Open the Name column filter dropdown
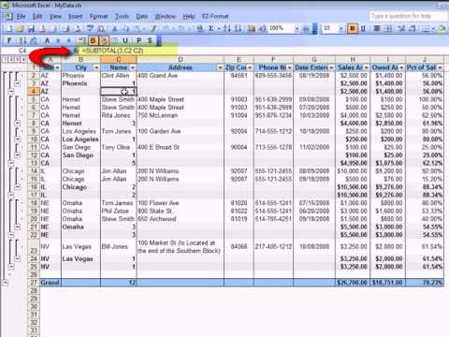 pos(133,67)
